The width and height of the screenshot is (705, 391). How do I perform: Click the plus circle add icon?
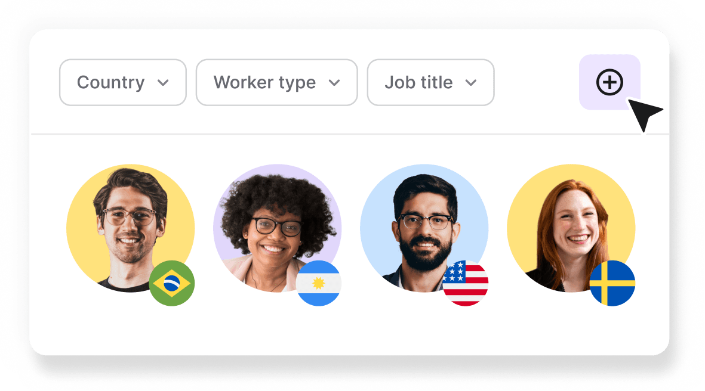pos(609,82)
